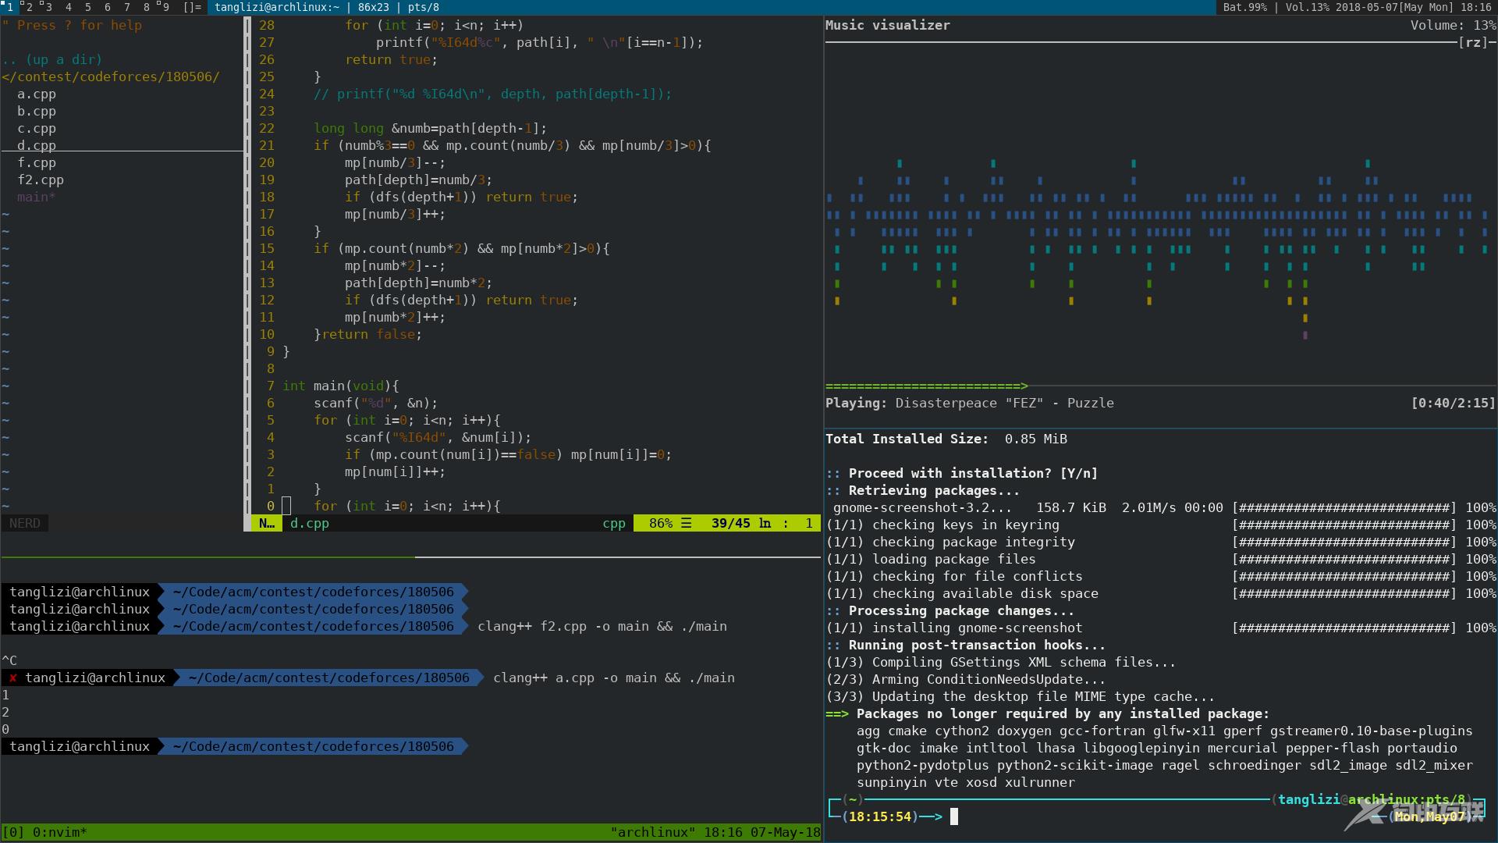Switch to workspace tag 2
This screenshot has width=1498, height=843.
[x=29, y=7]
